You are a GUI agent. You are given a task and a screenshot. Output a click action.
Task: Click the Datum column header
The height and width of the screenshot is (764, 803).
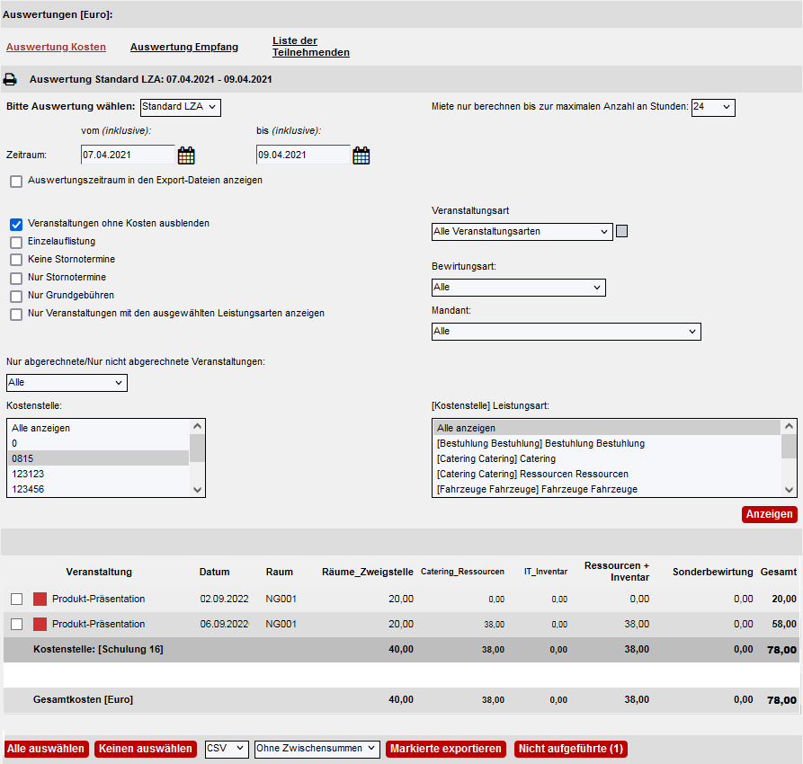pos(214,572)
